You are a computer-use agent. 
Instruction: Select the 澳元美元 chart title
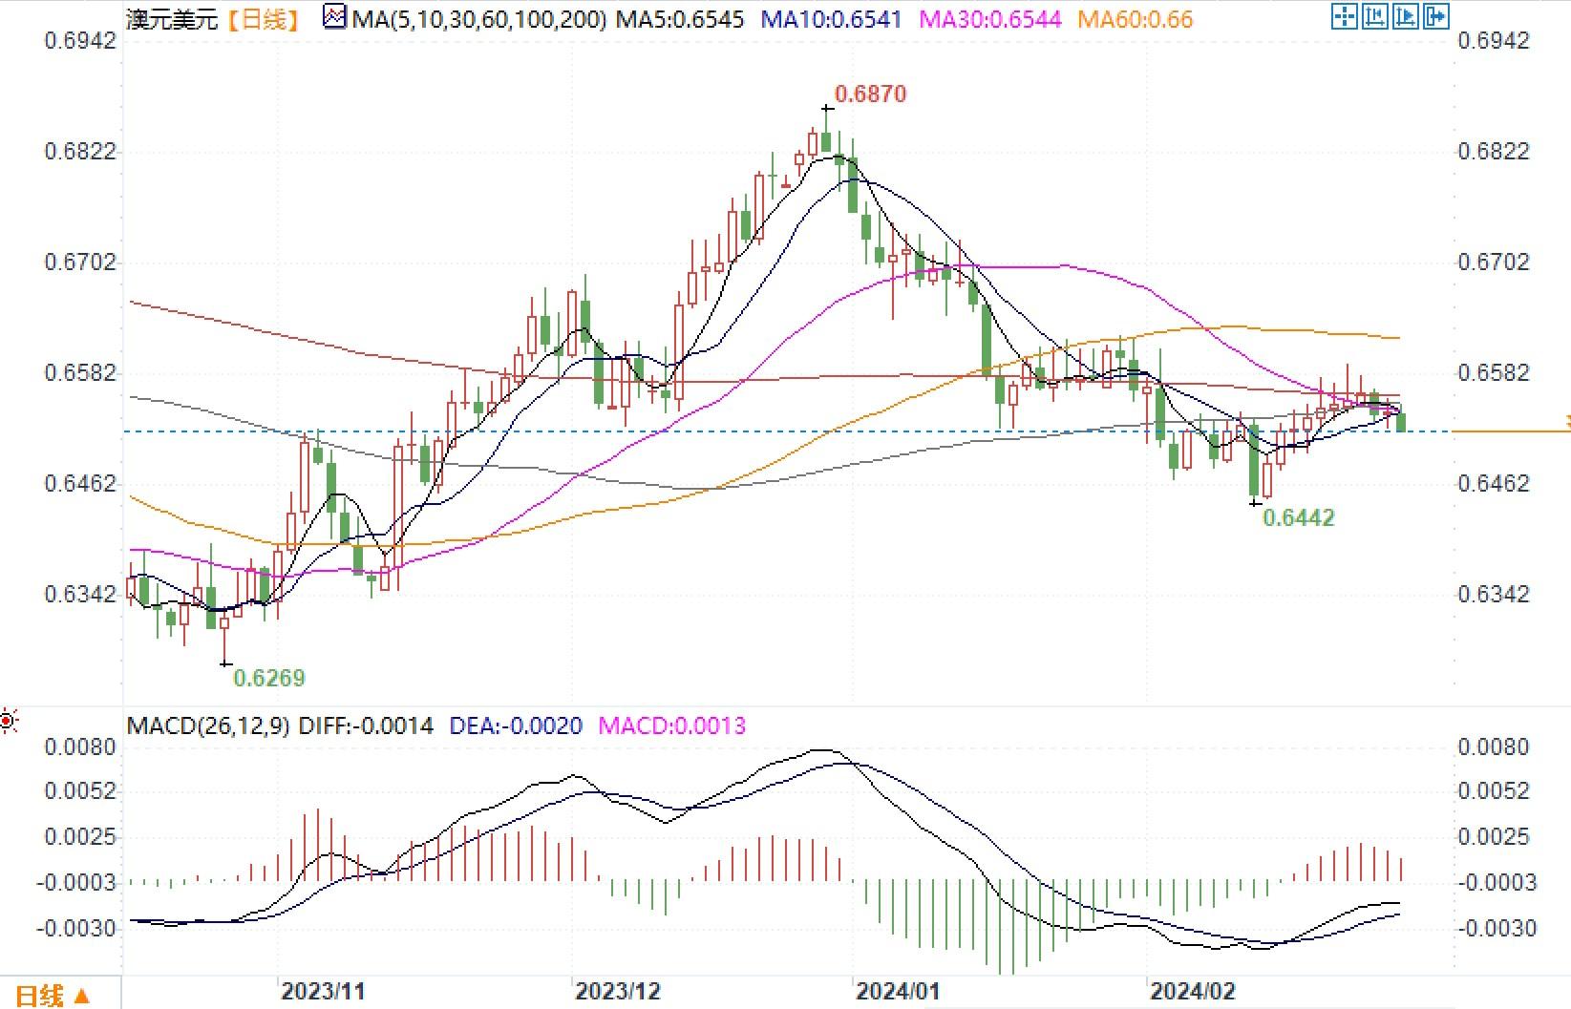pyautogui.click(x=172, y=19)
